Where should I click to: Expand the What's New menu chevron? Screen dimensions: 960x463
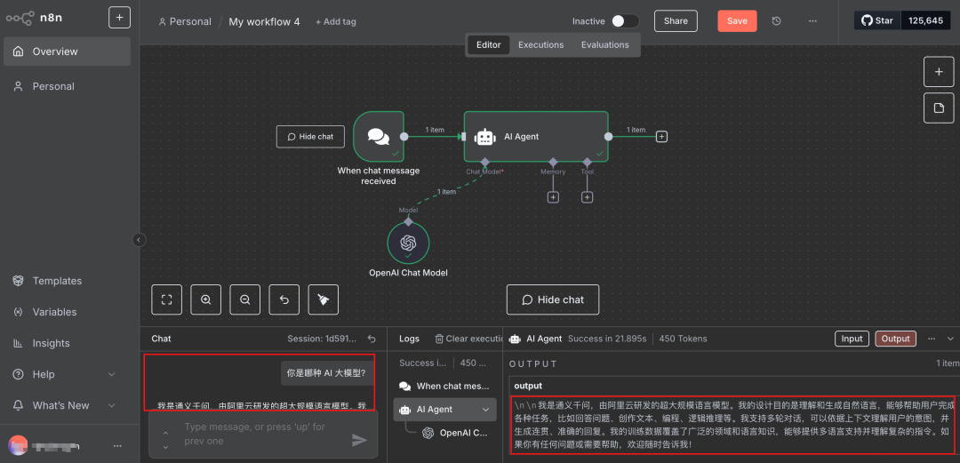click(111, 405)
